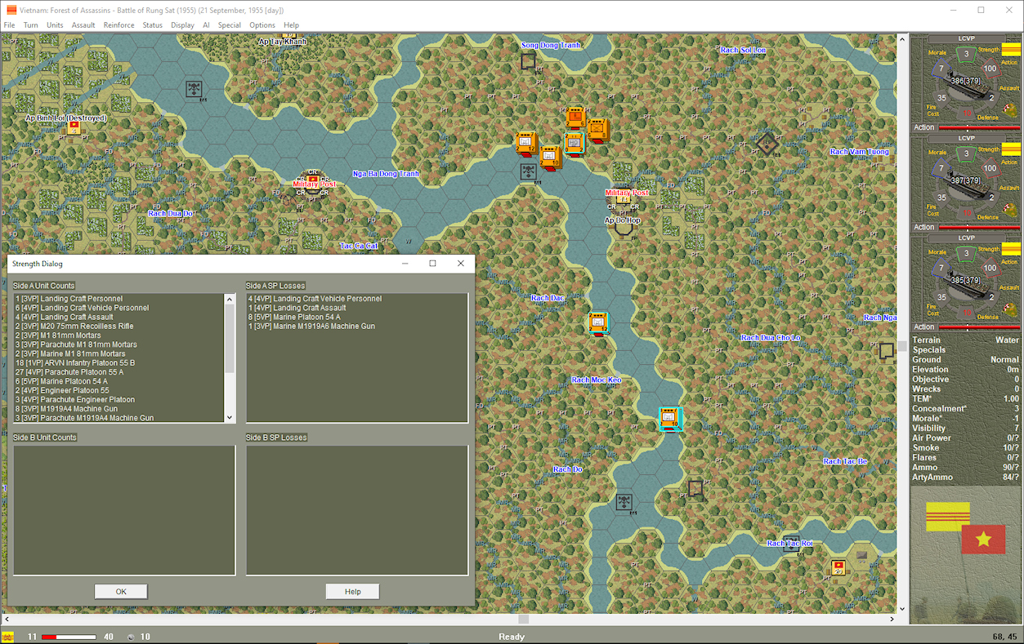Click the flag on LCVP card 387(379)
1024x644 pixels.
(x=1011, y=149)
